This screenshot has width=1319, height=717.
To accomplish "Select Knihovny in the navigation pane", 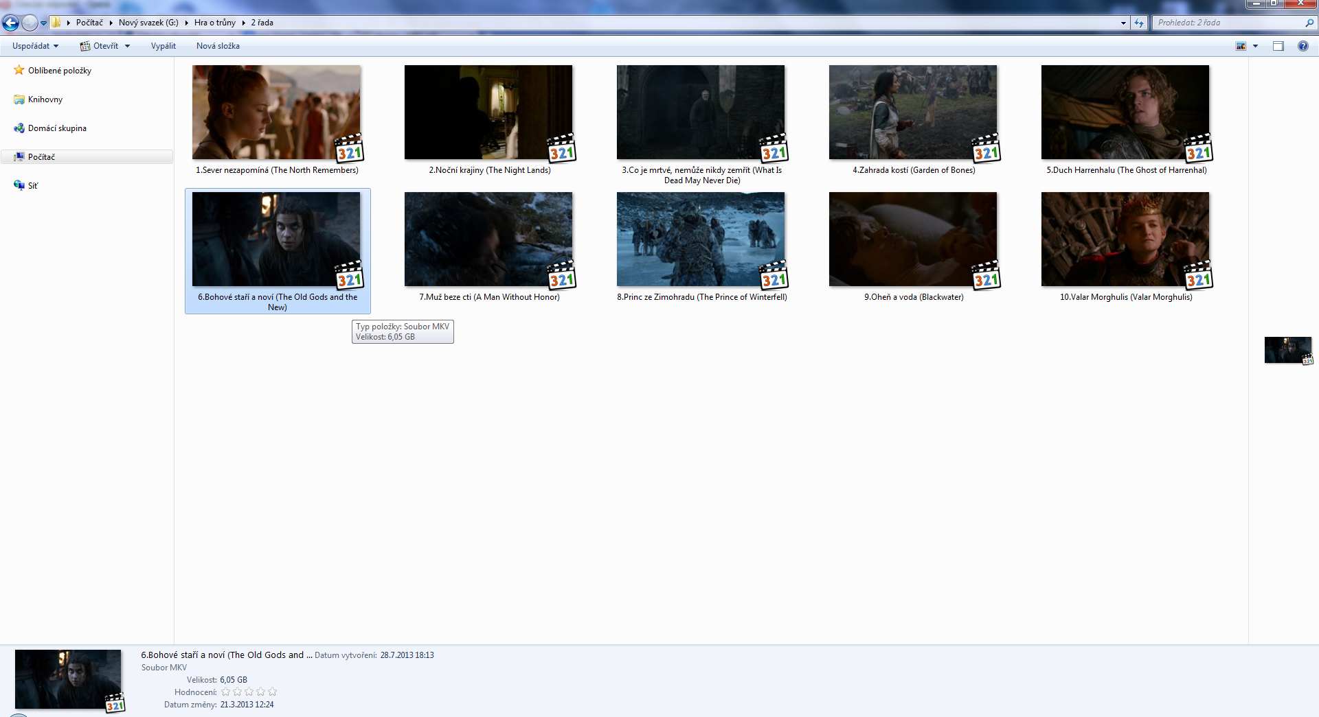I will [x=45, y=99].
